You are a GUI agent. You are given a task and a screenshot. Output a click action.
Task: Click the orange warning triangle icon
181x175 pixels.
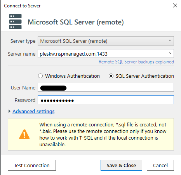24,134
